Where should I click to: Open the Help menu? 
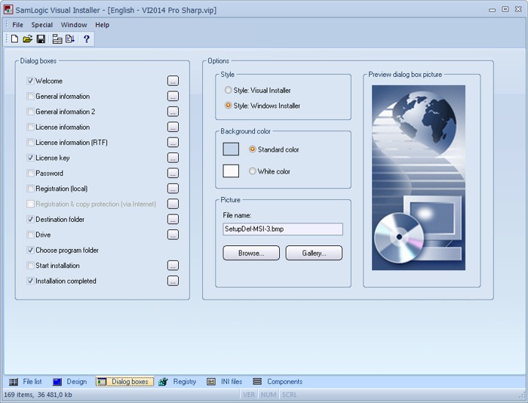[102, 25]
